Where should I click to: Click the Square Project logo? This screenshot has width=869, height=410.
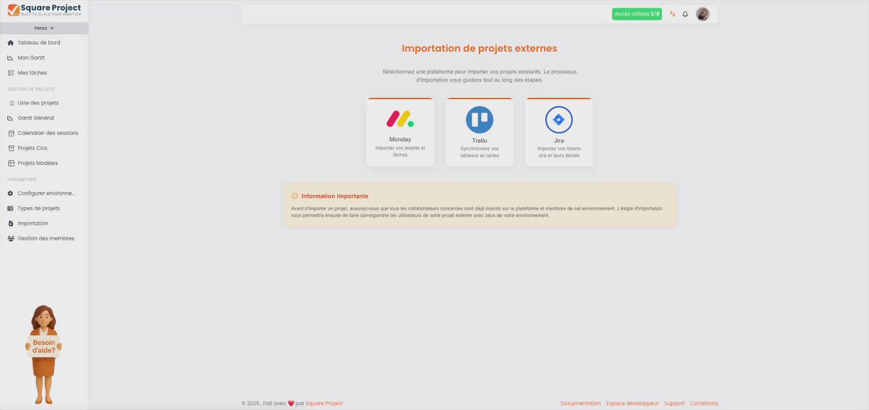[44, 10]
